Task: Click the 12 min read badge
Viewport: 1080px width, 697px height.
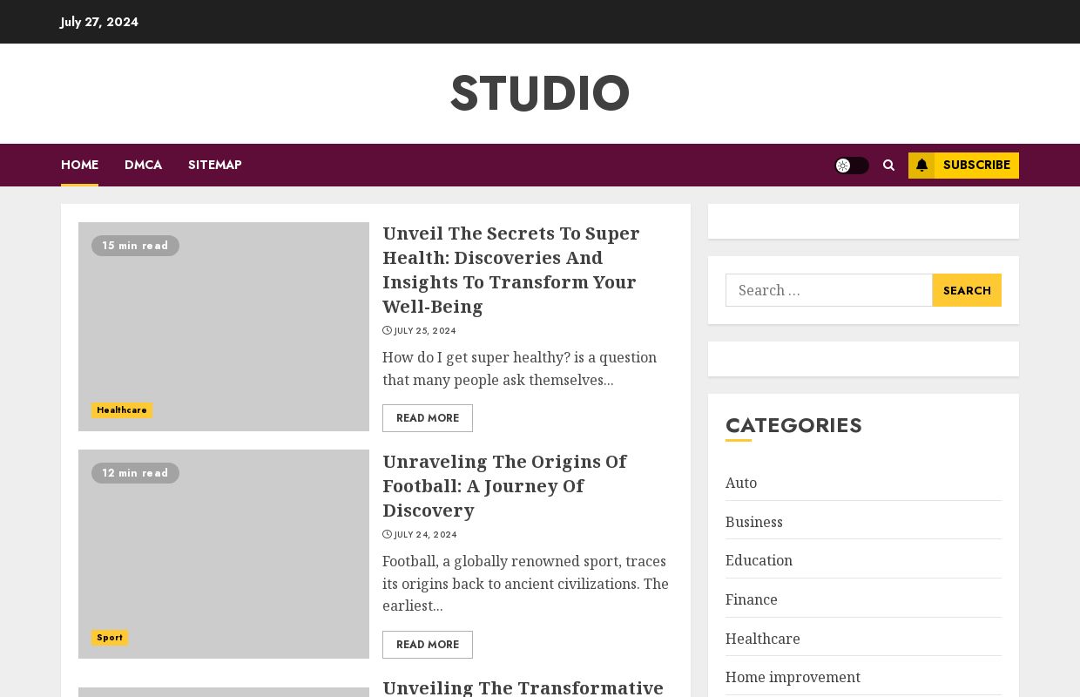Action: click(x=135, y=473)
